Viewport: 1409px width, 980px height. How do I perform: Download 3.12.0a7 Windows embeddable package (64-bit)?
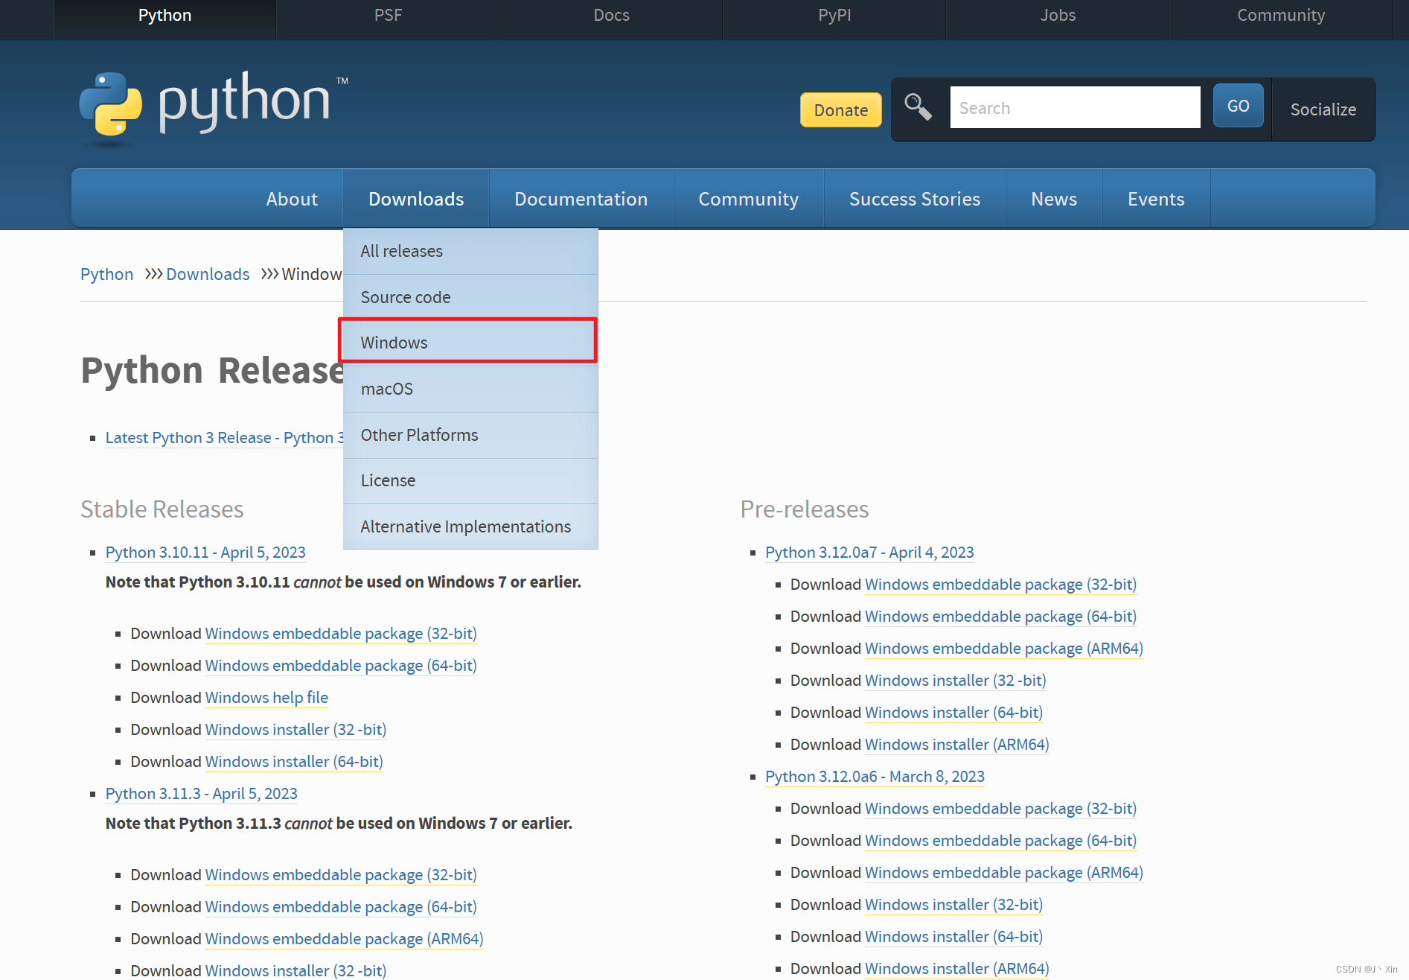click(1001, 617)
